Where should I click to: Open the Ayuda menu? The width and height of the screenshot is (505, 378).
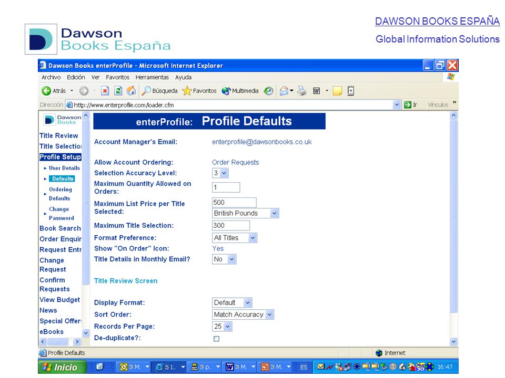(183, 77)
